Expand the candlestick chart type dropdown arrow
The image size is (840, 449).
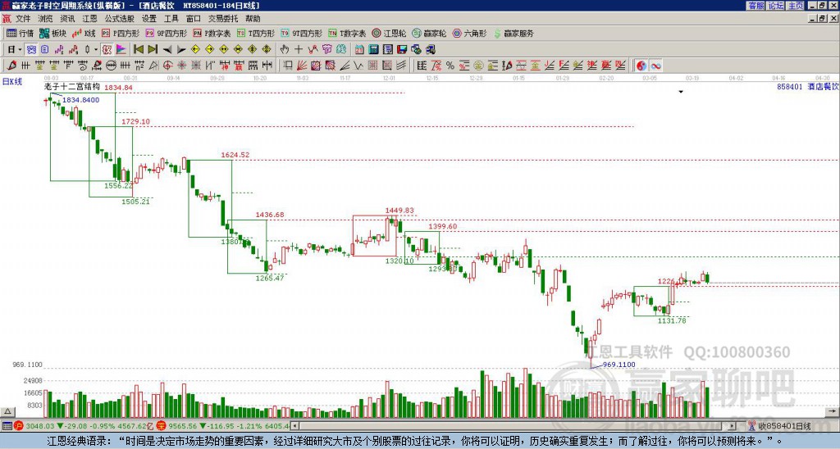pos(96,50)
